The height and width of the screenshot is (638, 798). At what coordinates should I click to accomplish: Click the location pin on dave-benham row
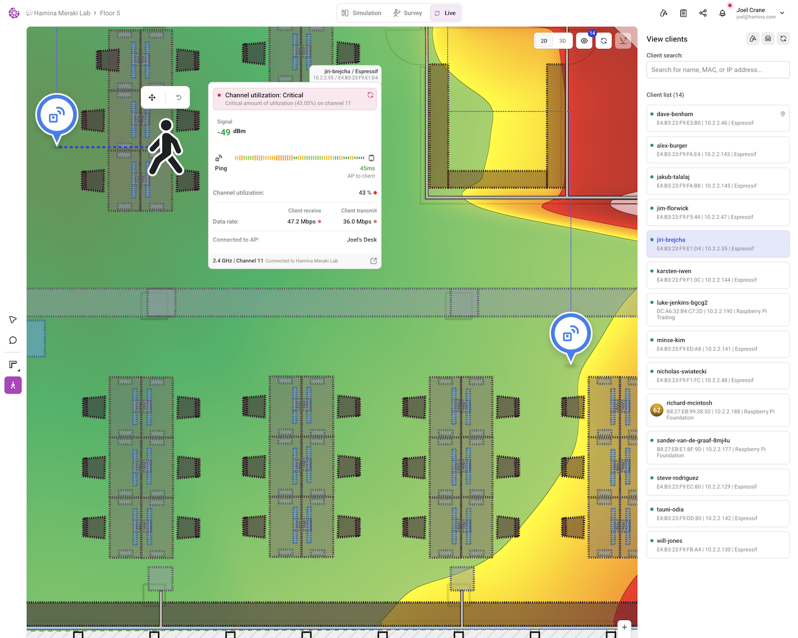[783, 114]
